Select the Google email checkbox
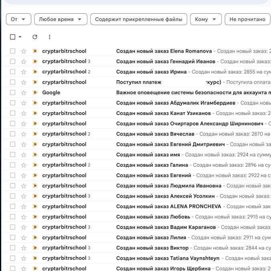Viewport: 271px width, 271px height. click(13, 93)
